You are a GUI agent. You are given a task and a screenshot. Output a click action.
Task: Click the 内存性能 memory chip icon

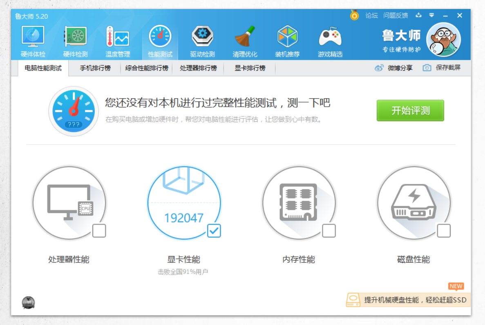[299, 202]
